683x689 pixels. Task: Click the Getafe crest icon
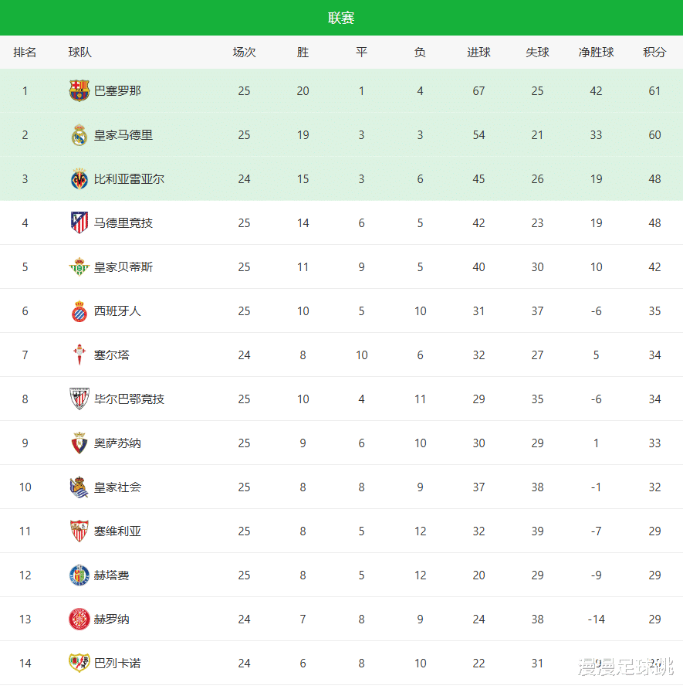(x=79, y=575)
